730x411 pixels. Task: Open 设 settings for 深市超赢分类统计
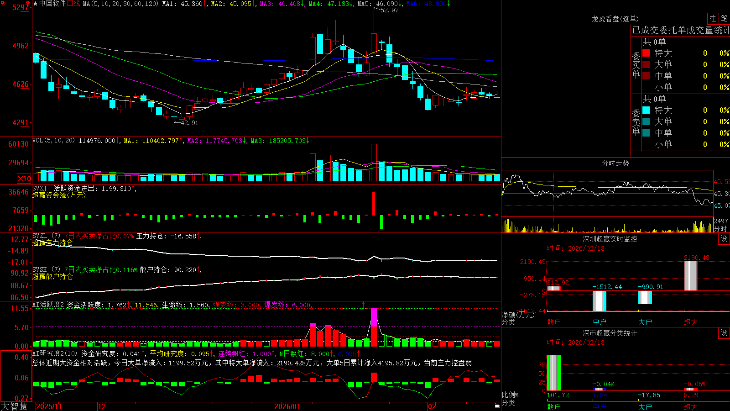point(724,333)
